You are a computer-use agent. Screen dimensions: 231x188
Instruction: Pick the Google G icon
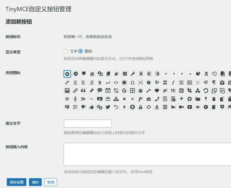click(x=124, y=91)
